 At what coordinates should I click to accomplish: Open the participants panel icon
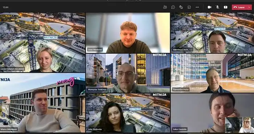(165, 7)
